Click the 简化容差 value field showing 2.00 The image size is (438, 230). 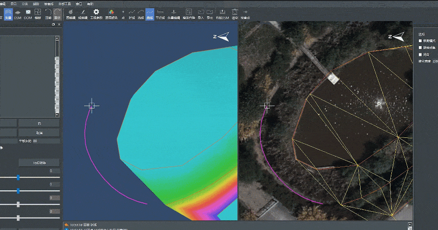[x=435, y=61]
